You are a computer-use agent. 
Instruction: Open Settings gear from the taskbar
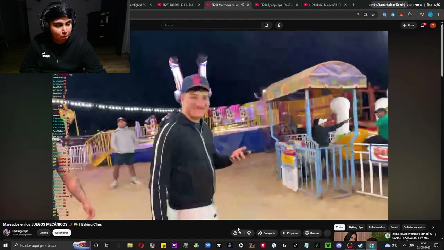click(241, 245)
